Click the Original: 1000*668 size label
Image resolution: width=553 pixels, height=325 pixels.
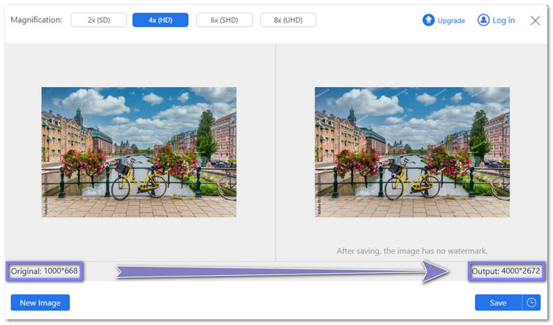45,271
